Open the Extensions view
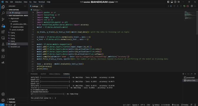The width and height of the screenshot is (198, 106). point(3,32)
